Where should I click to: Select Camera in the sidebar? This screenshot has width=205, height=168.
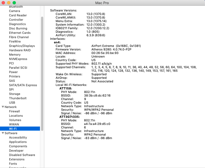(15, 11)
